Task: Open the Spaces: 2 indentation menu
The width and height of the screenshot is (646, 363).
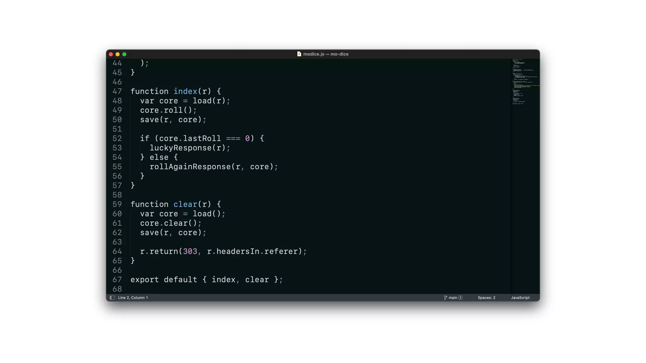Action: pos(486,297)
